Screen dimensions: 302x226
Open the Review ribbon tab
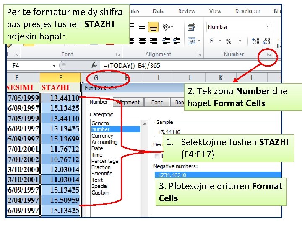point(187,11)
